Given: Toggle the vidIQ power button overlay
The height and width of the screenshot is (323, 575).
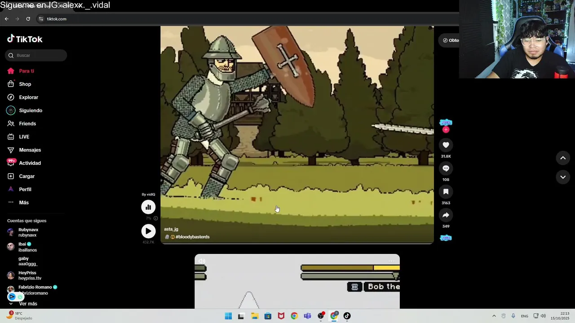Looking at the screenshot, I should 20,297.
